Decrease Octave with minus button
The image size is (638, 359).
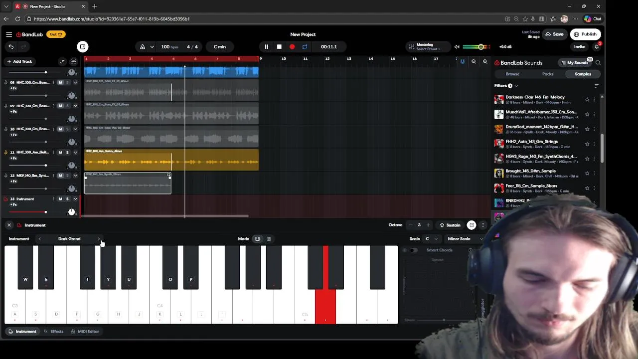(410, 225)
